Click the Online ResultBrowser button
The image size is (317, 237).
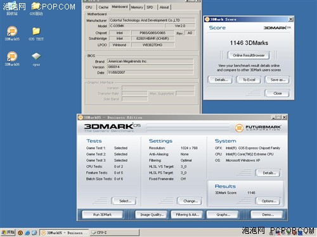click(x=249, y=56)
